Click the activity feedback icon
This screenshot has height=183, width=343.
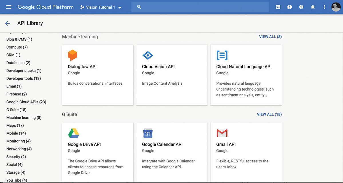290,7
